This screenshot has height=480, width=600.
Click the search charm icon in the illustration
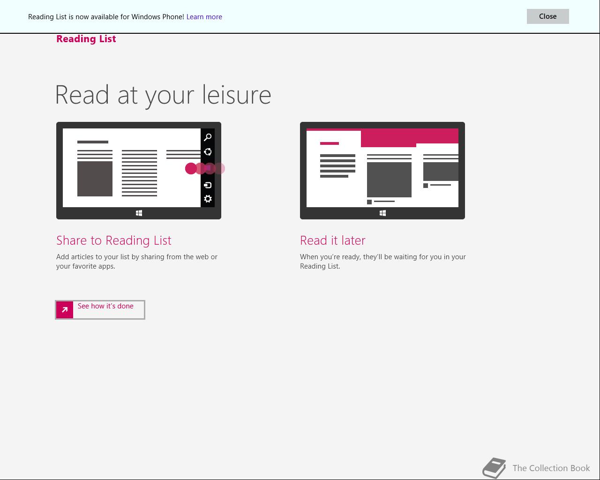tap(208, 137)
